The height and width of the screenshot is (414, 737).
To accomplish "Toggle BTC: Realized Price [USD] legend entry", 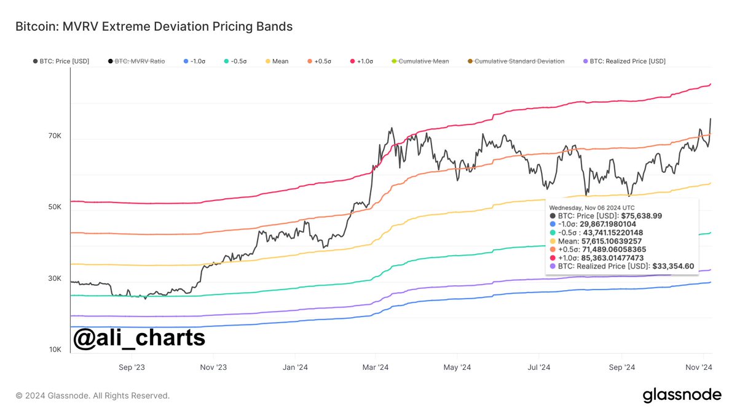I will 624,61.
